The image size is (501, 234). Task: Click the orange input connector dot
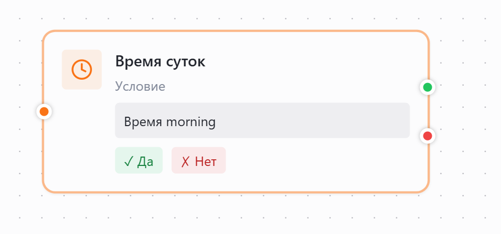(x=44, y=112)
